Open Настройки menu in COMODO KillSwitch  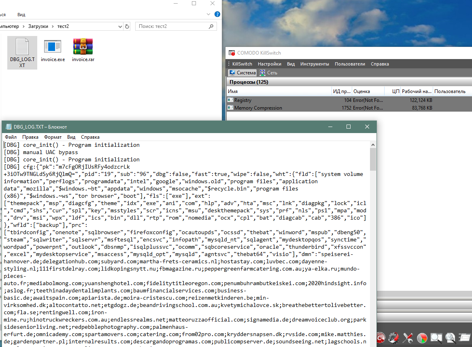(x=270, y=64)
